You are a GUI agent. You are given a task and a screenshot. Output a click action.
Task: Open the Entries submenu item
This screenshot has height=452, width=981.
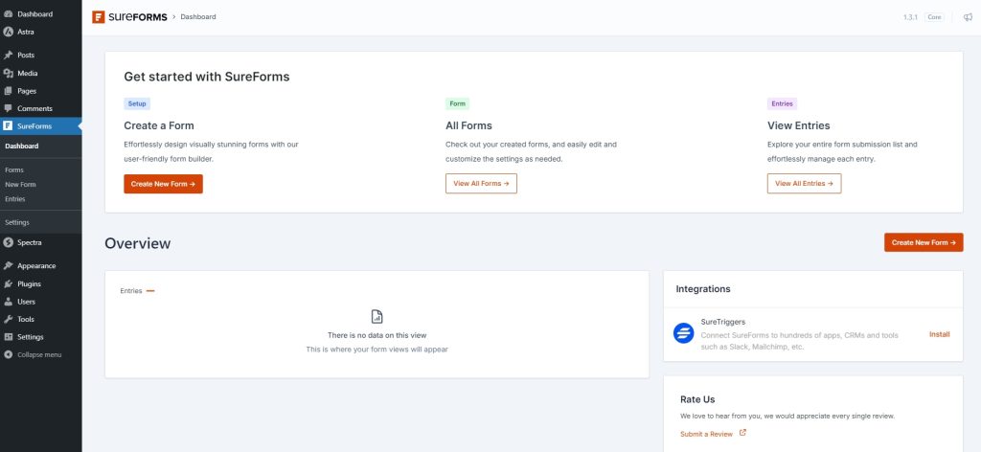15,199
